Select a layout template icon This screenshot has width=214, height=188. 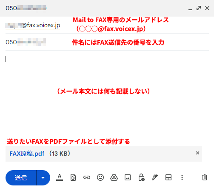[x=168, y=177]
